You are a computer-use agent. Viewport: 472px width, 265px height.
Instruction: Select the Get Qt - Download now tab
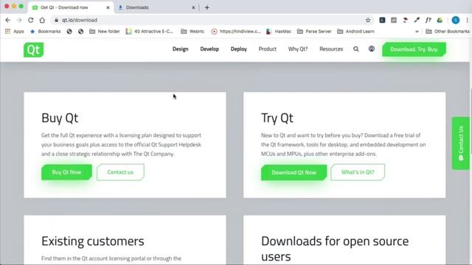point(71,7)
